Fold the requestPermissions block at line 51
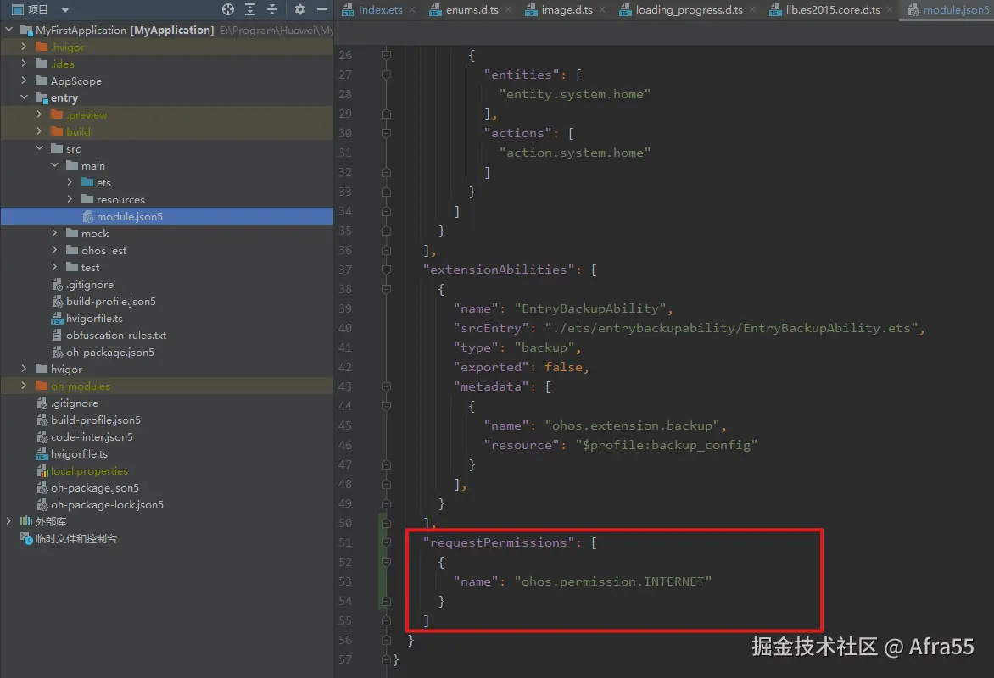The width and height of the screenshot is (994, 678). tap(386, 542)
